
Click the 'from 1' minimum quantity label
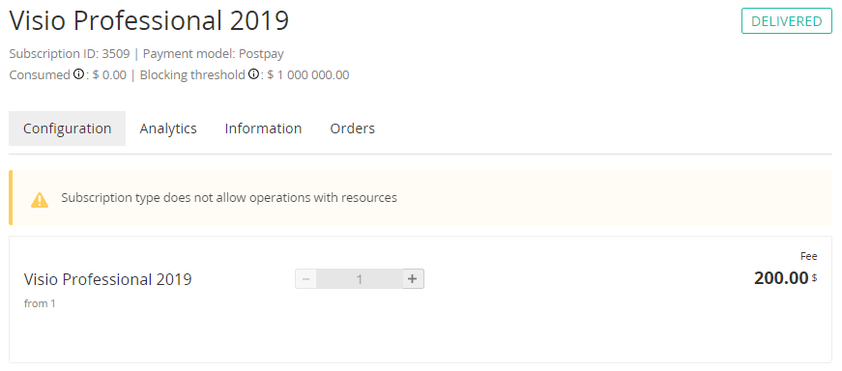pyautogui.click(x=40, y=303)
